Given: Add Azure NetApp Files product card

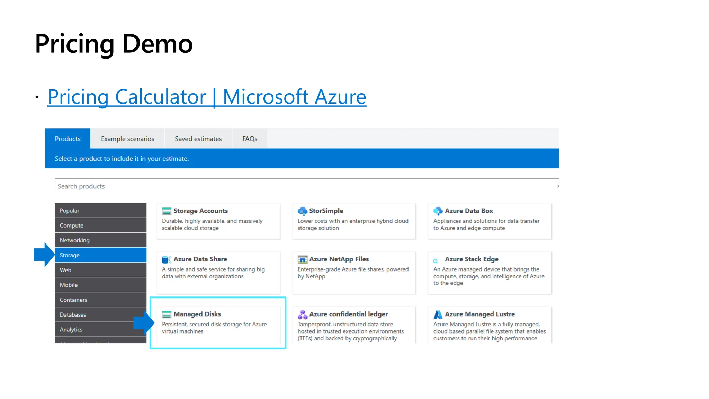Looking at the screenshot, I should (x=354, y=273).
